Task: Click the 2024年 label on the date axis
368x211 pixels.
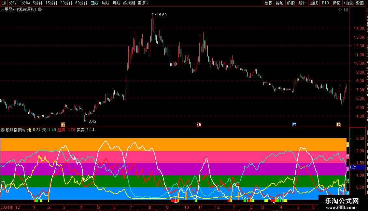Action: (x=7, y=207)
